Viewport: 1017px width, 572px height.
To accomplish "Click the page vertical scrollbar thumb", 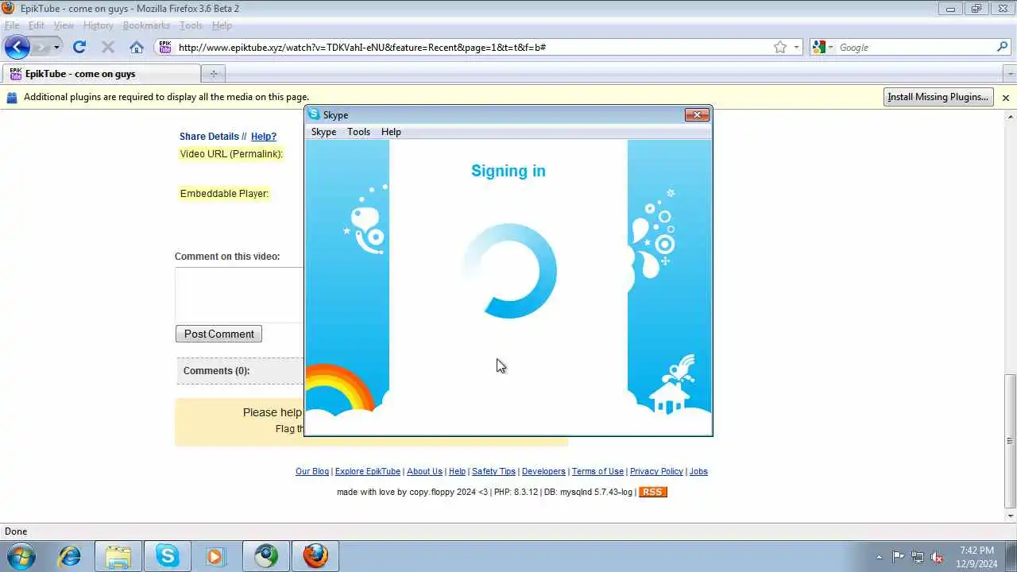I will coord(1010,441).
